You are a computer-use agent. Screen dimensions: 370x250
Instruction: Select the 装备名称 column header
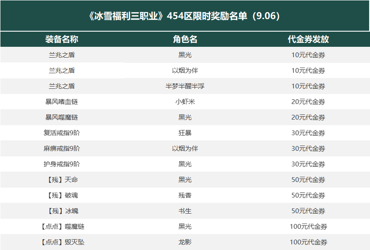click(x=61, y=39)
